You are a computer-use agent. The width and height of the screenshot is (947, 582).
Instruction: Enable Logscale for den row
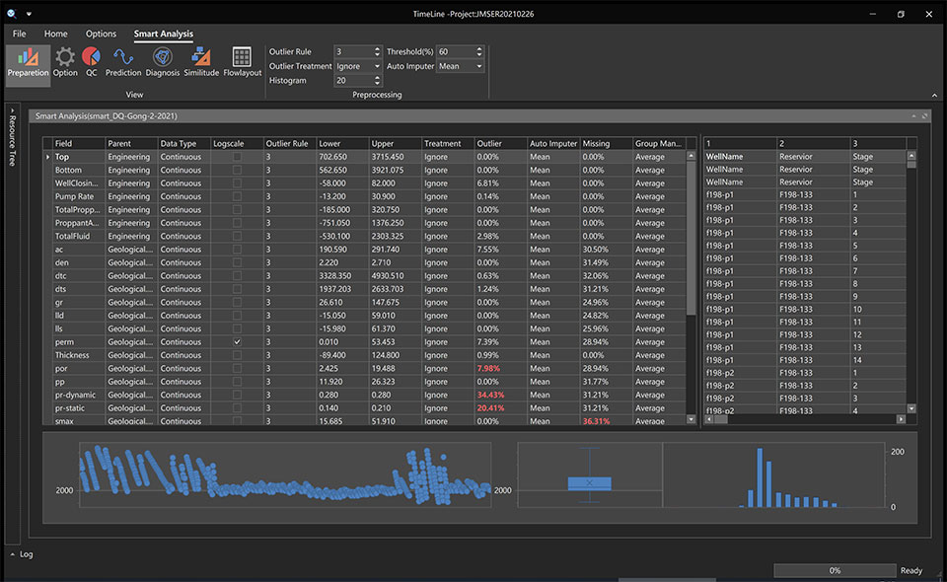tap(238, 263)
